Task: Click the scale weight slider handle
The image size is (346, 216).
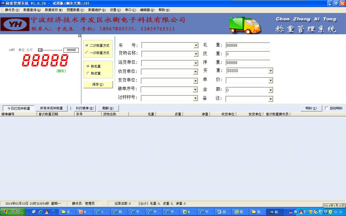Action: pyautogui.click(x=40, y=50)
